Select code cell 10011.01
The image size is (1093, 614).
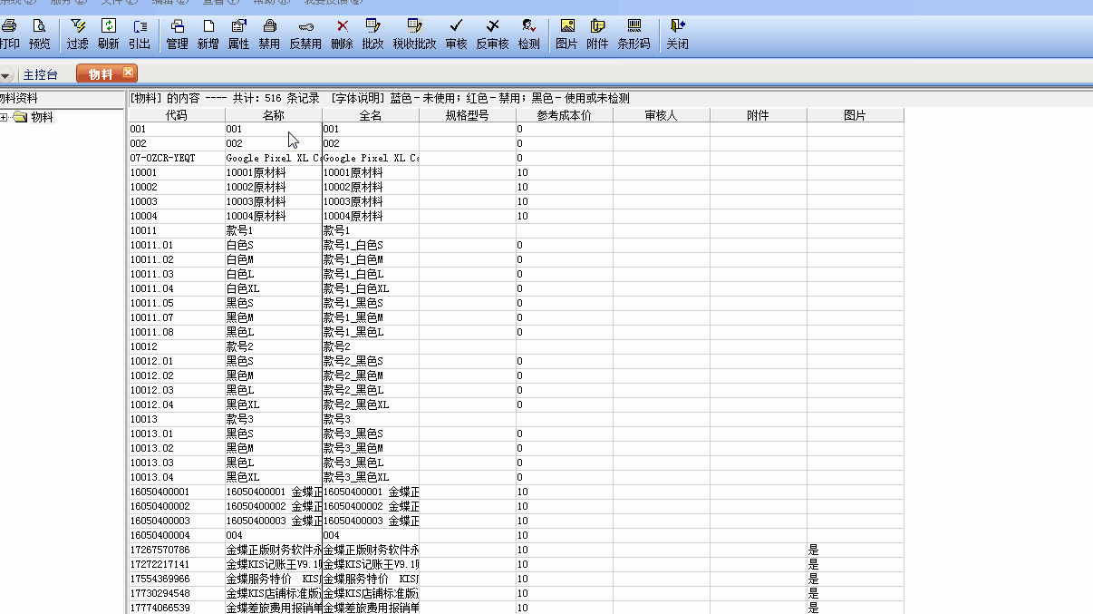177,245
